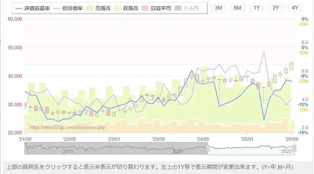The image size is (314, 174).
Task: Click the -5% right-axis label
Action: (x=304, y=76)
